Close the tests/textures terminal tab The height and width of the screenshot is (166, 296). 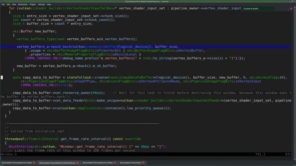click(x=77, y=163)
